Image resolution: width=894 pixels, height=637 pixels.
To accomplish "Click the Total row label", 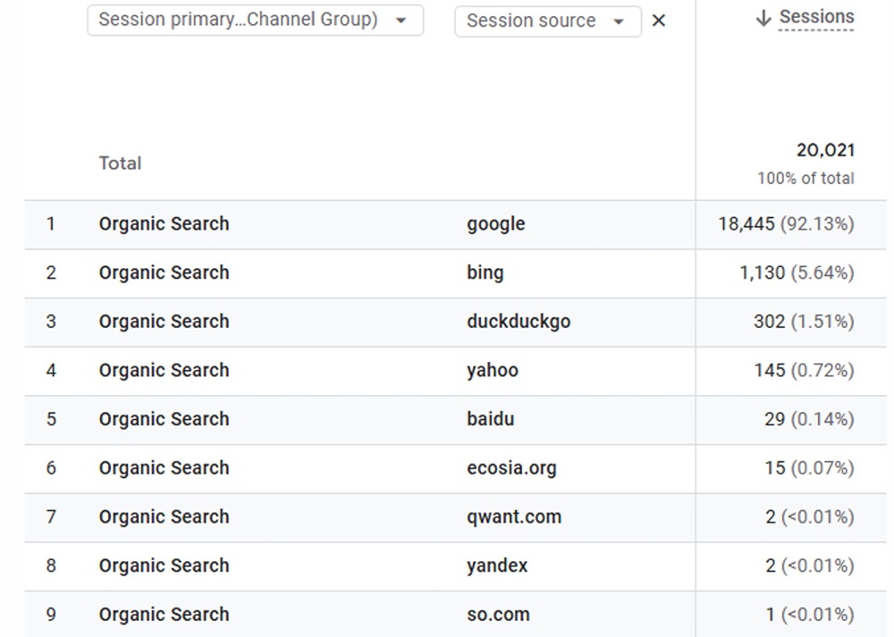I will coord(120,163).
